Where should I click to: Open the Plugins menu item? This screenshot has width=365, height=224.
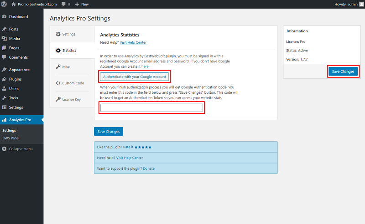[x=21, y=79]
